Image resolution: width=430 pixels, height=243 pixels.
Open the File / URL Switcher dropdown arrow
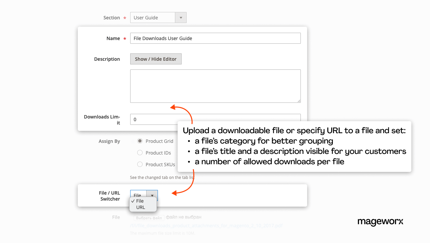[x=153, y=195]
